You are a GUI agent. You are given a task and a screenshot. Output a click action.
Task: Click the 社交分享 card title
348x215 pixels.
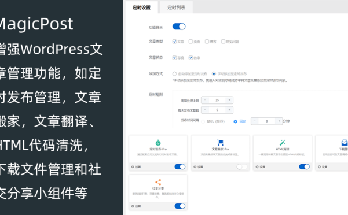pyautogui.click(x=158, y=188)
